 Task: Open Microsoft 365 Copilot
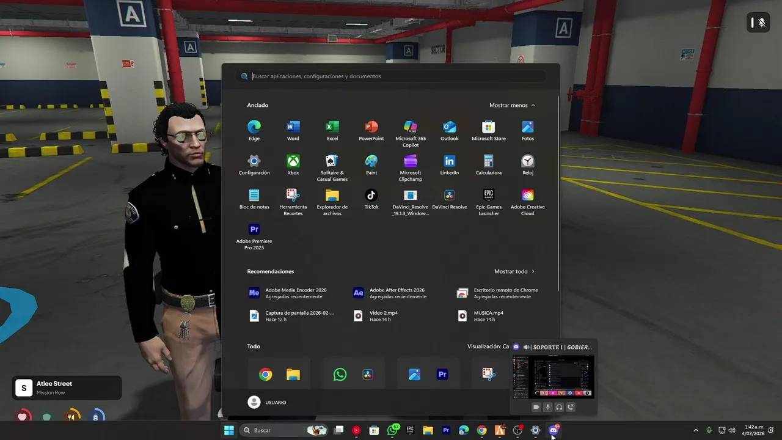[411, 133]
